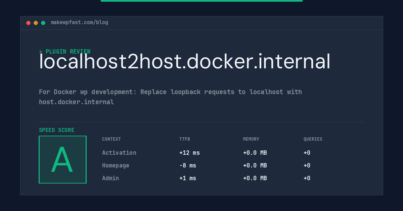Click the QUERIES column header
Image resolution: width=403 pixels, height=211 pixels.
tap(313, 139)
